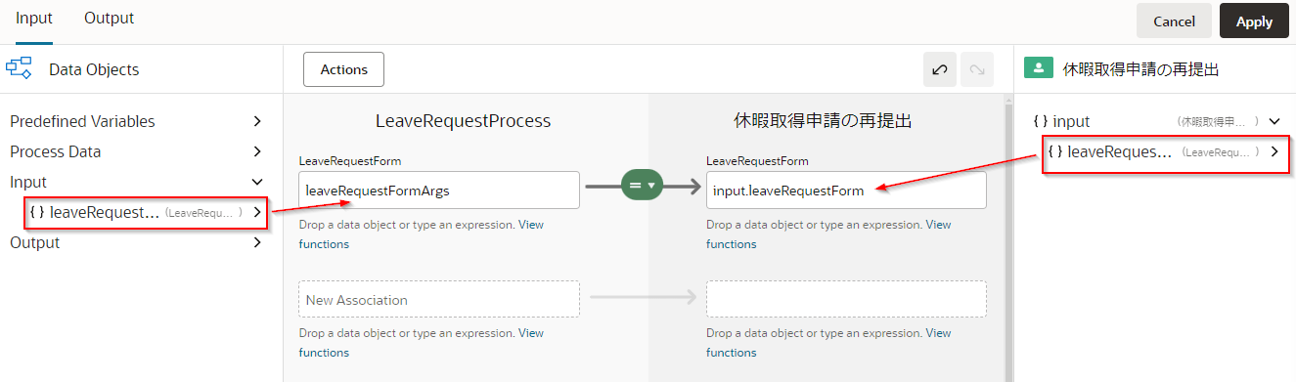
Task: Expand right panel leaveReques item chevron
Action: tap(1274, 151)
